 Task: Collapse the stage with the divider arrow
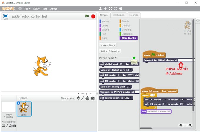point(97,94)
